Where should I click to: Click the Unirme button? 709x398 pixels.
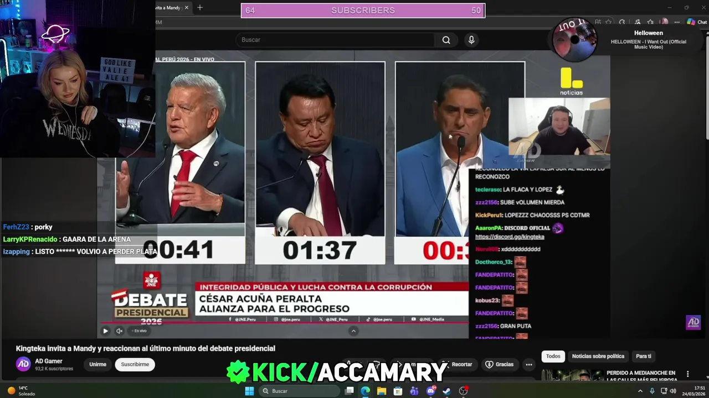(97, 364)
